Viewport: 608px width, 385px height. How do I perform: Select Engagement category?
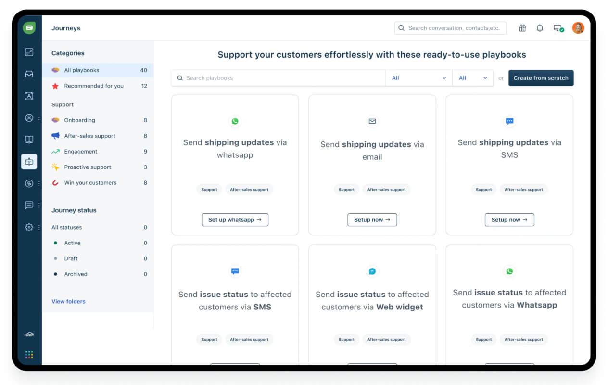(x=98, y=152)
